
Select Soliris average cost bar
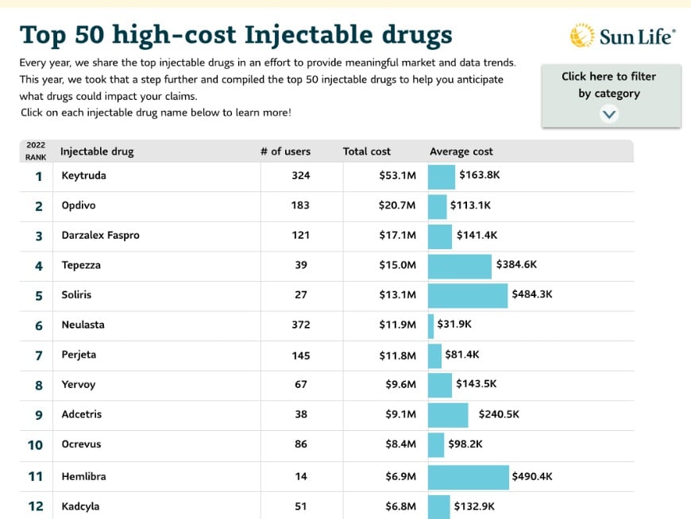[x=468, y=295]
